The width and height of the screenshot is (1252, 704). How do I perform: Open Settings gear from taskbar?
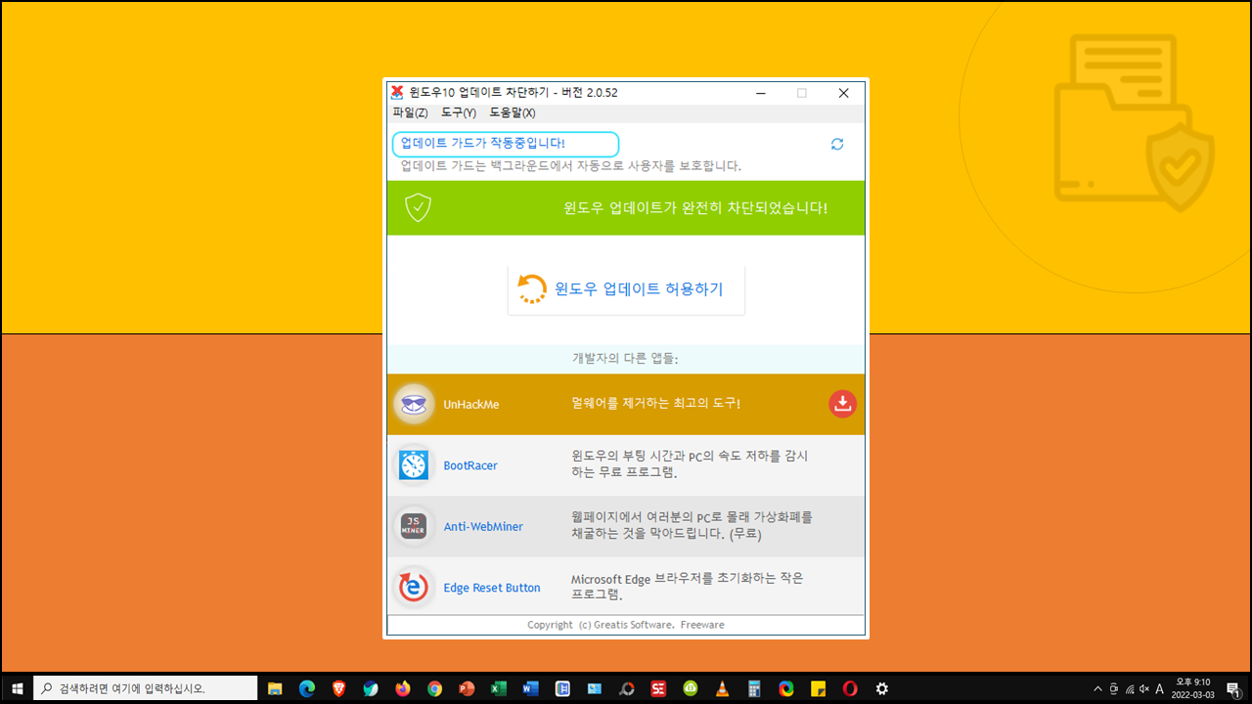pyautogui.click(x=881, y=688)
